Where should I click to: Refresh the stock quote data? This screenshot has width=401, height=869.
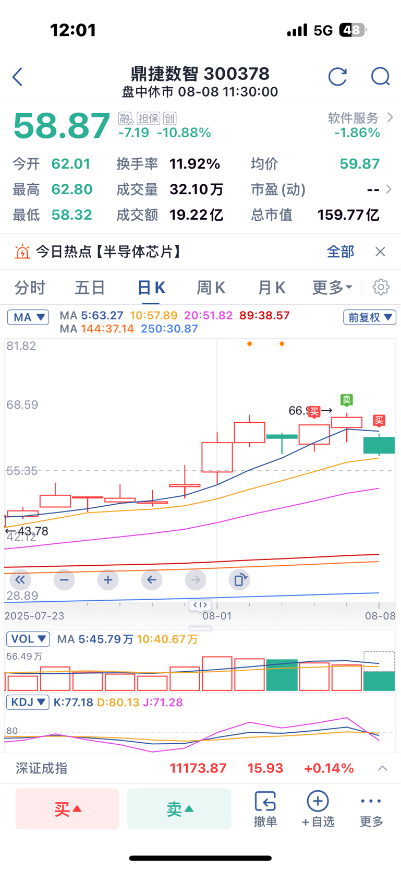[337, 77]
